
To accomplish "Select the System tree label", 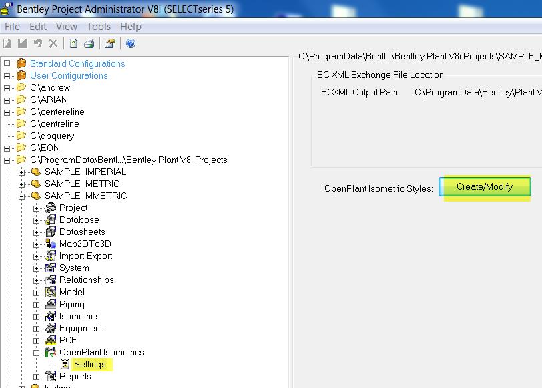I will click(x=74, y=268).
